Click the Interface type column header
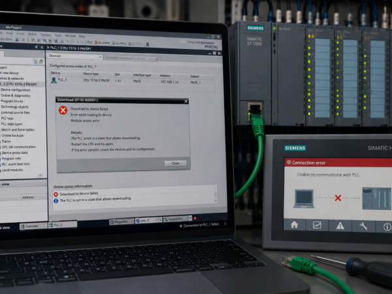Image resolution: width=392 pixels, height=294 pixels. click(142, 75)
